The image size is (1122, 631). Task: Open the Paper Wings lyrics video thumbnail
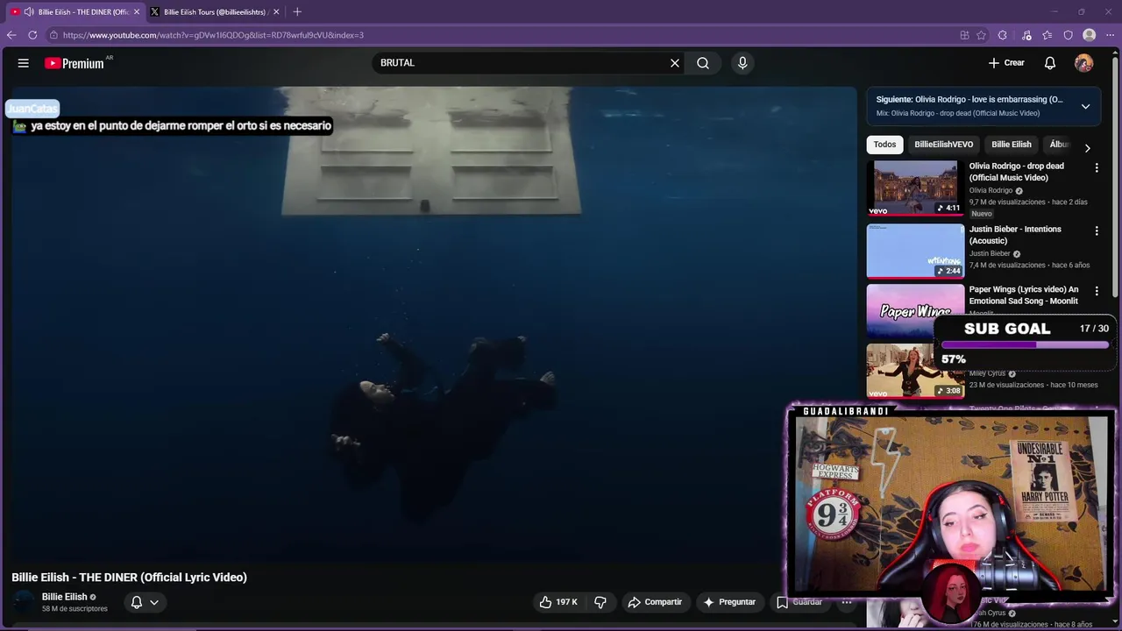pos(915,311)
